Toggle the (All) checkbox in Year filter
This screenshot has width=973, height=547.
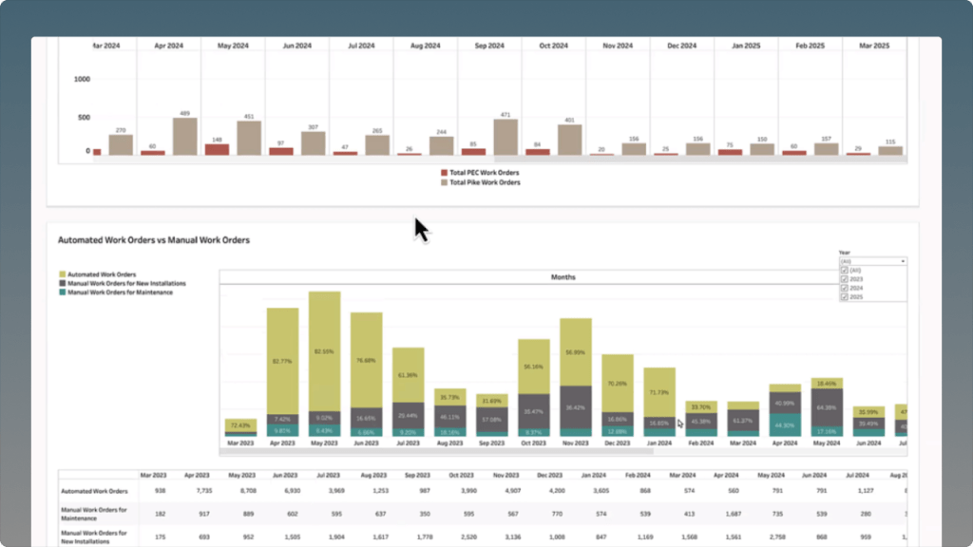pyautogui.click(x=844, y=270)
